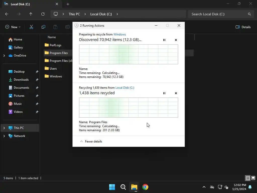
Task: Open the Desktop quick access folder
Action: [16, 72]
